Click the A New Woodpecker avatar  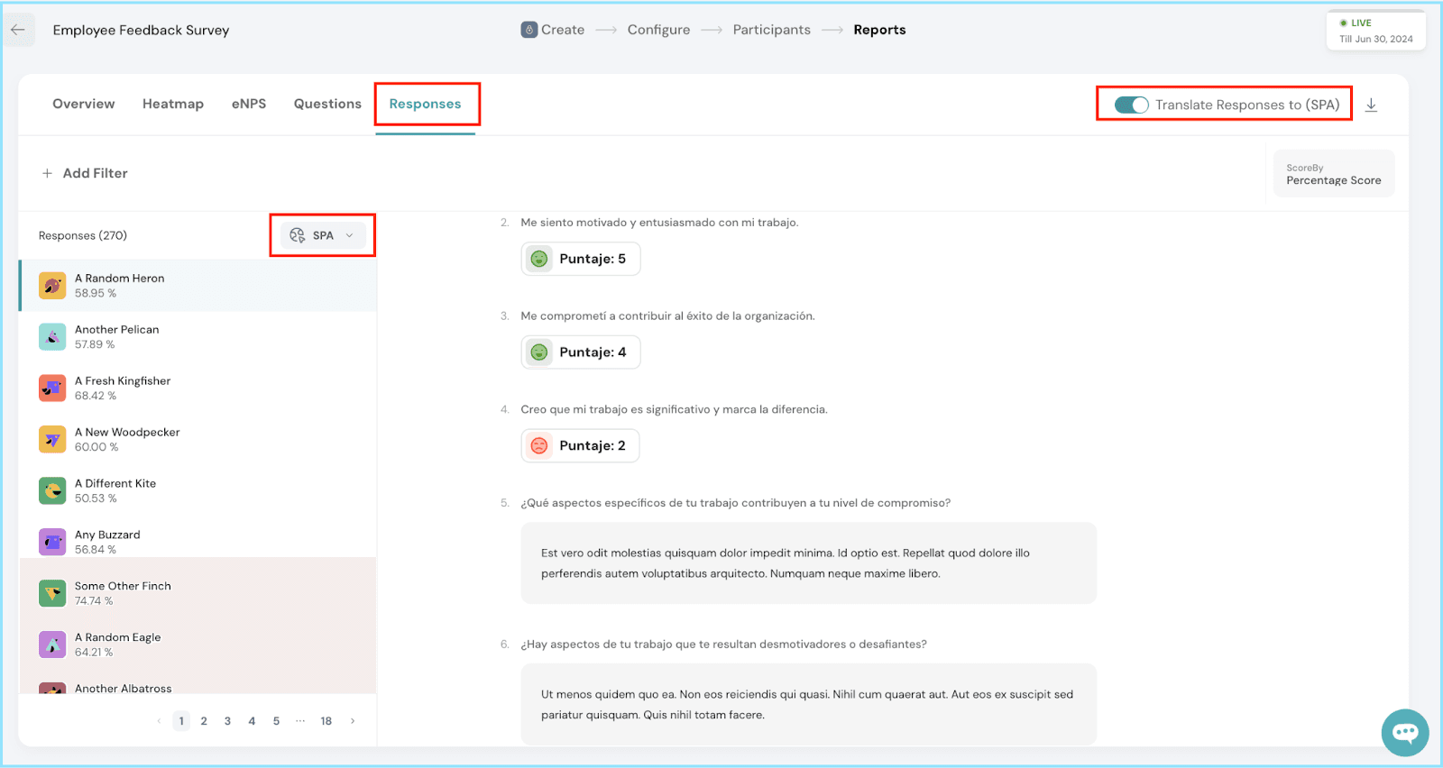(x=52, y=440)
